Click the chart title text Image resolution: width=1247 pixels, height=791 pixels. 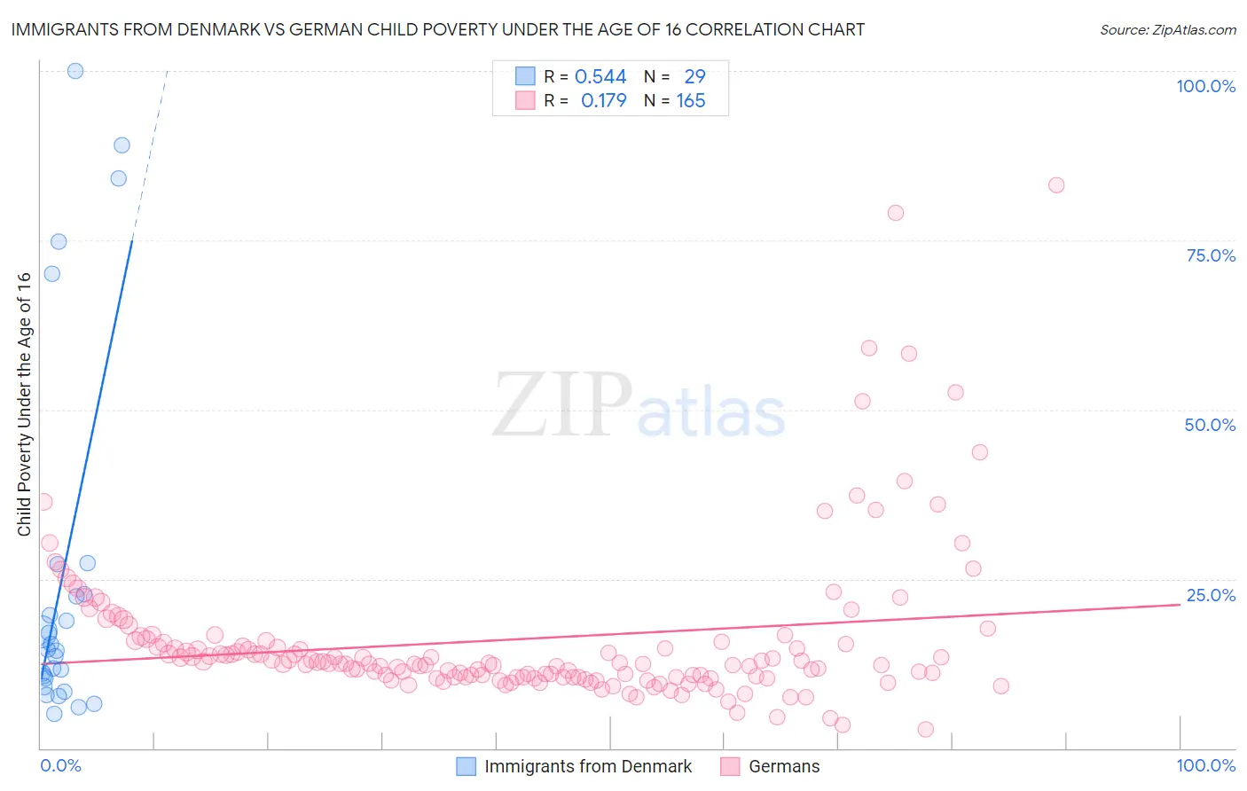pyautogui.click(x=437, y=29)
